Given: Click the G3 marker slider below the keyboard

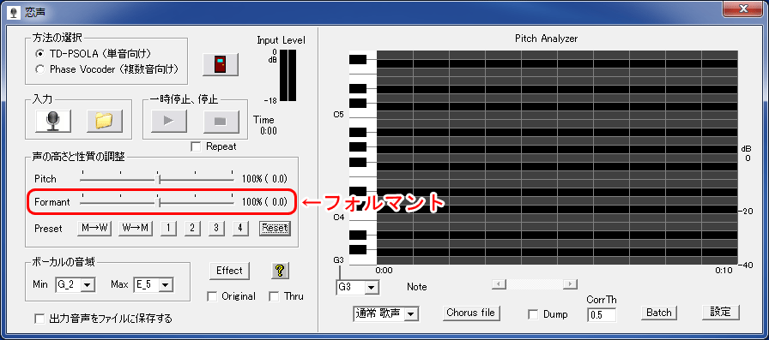Looking at the screenshot, I should click(339, 272).
